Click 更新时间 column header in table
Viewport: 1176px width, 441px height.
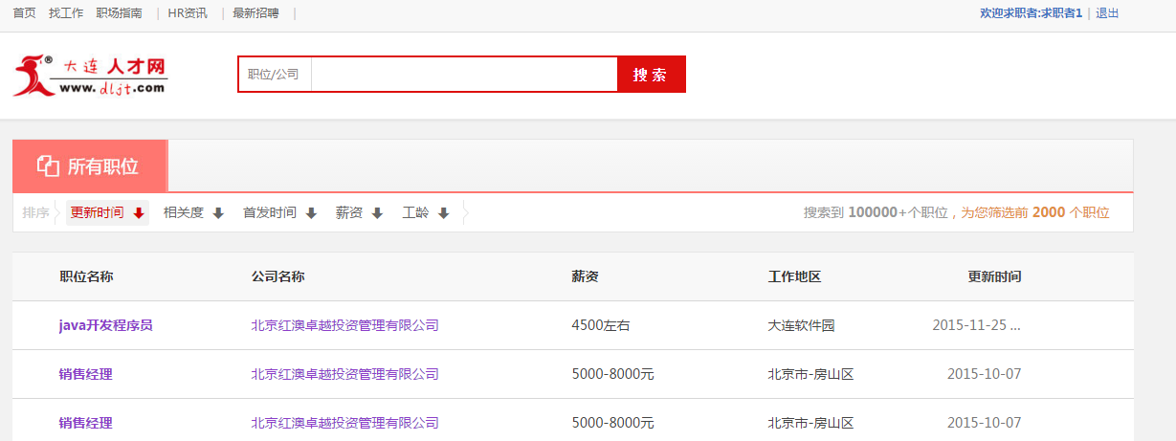[x=994, y=276]
